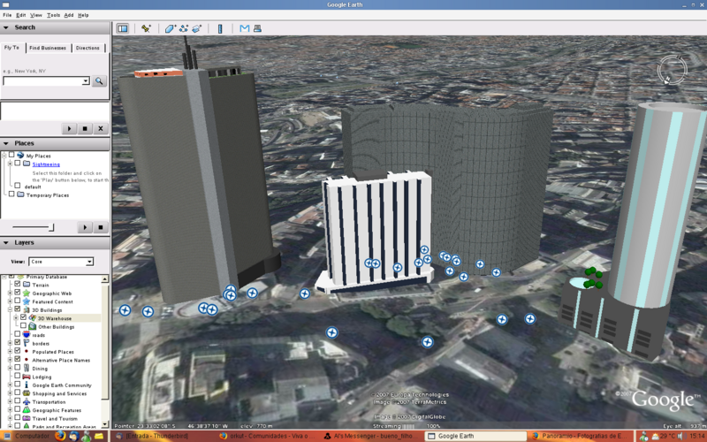707x442 pixels.
Task: Click the navigation compass ring
Action: tap(672, 70)
